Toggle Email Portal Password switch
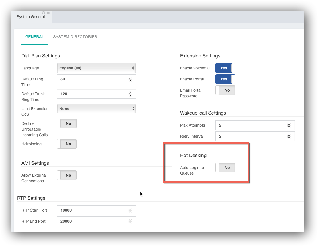This screenshot has width=318, height=246. pyautogui.click(x=225, y=90)
